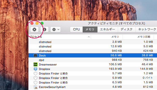This screenshot has height=90, width=157.
Task: Click the 106.5 MB memory value
Action: [x=115, y=64]
